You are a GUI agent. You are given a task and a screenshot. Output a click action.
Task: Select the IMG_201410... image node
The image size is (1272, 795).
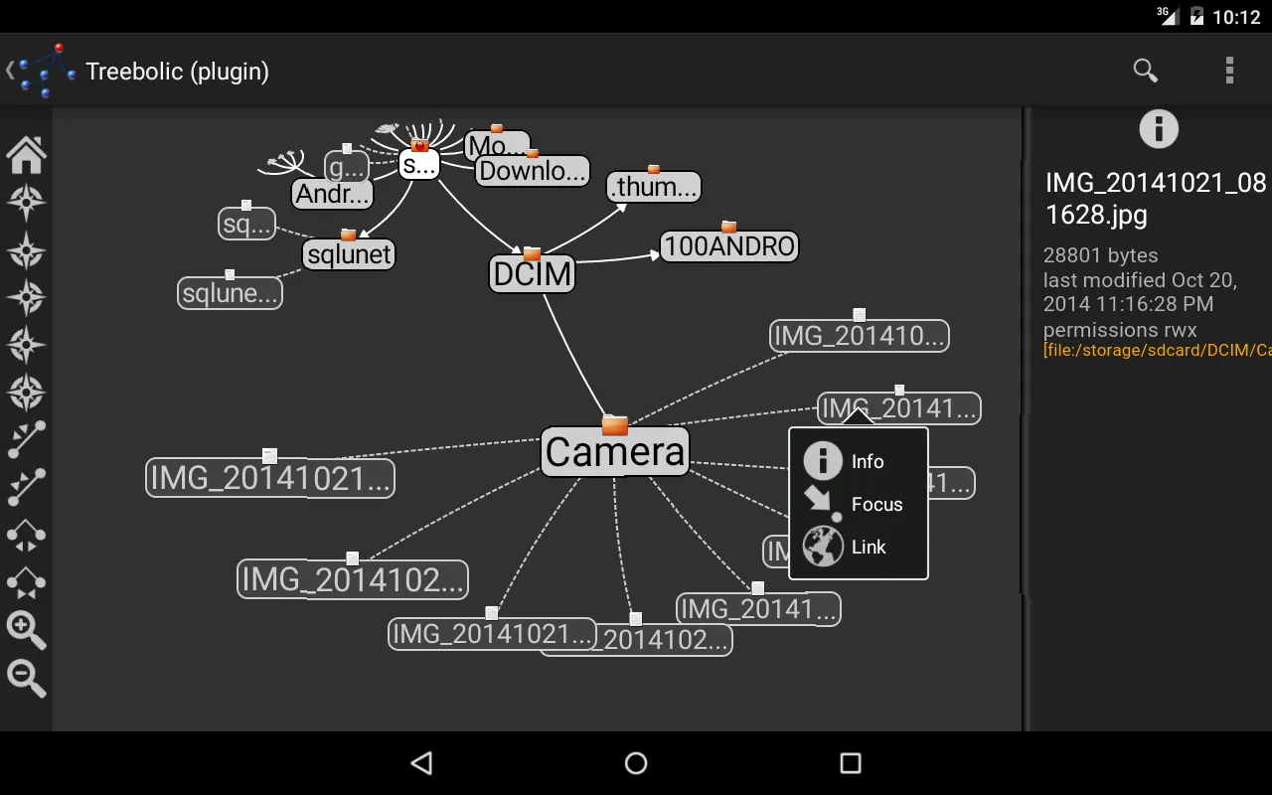pyautogui.click(x=860, y=336)
